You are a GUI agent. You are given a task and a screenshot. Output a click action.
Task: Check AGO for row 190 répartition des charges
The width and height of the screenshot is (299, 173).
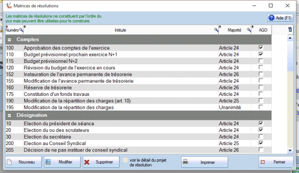(260, 100)
